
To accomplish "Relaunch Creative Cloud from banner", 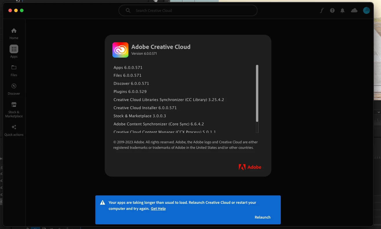I will (x=262, y=217).
